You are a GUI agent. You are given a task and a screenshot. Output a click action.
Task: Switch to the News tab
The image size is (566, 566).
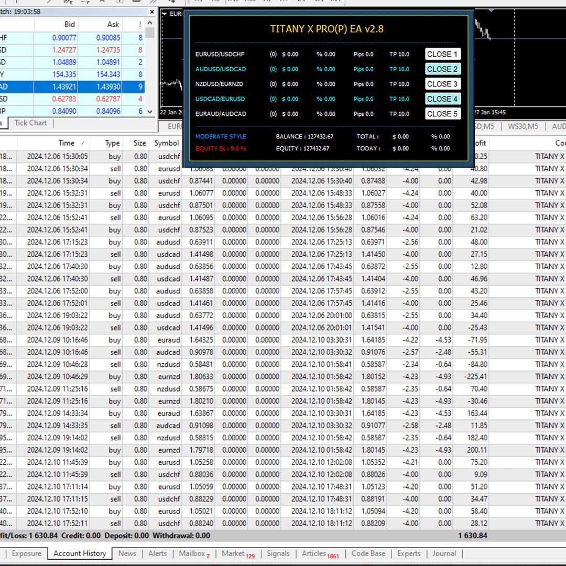(x=127, y=553)
